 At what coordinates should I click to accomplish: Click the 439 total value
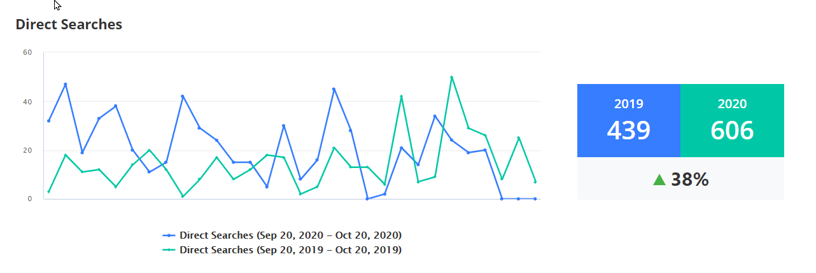(x=628, y=130)
